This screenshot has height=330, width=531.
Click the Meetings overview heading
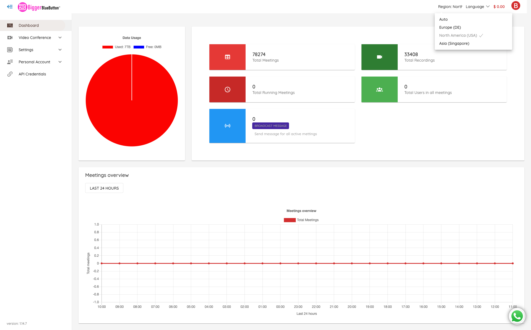point(107,175)
